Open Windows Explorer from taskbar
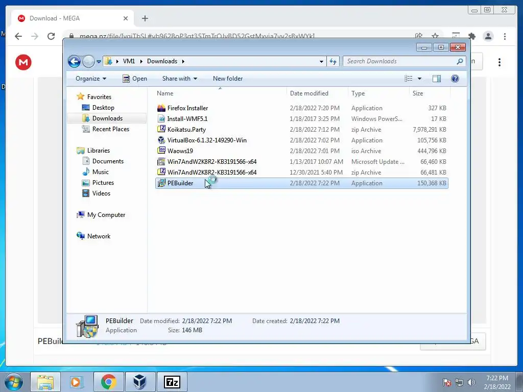The width and height of the screenshot is (523, 392). point(45,382)
